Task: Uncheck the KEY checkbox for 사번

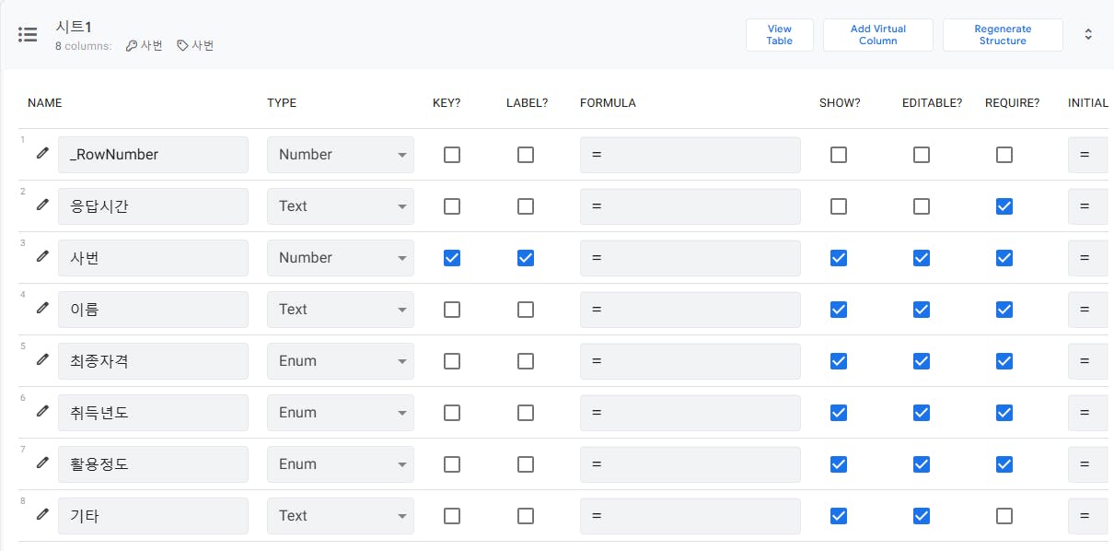Action: coord(452,258)
